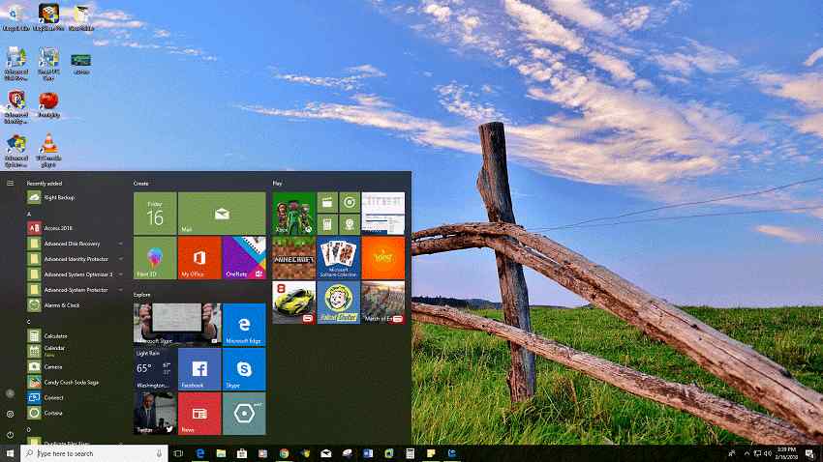Open the Light Rain weather tile
The height and width of the screenshot is (462, 823).
click(155, 369)
